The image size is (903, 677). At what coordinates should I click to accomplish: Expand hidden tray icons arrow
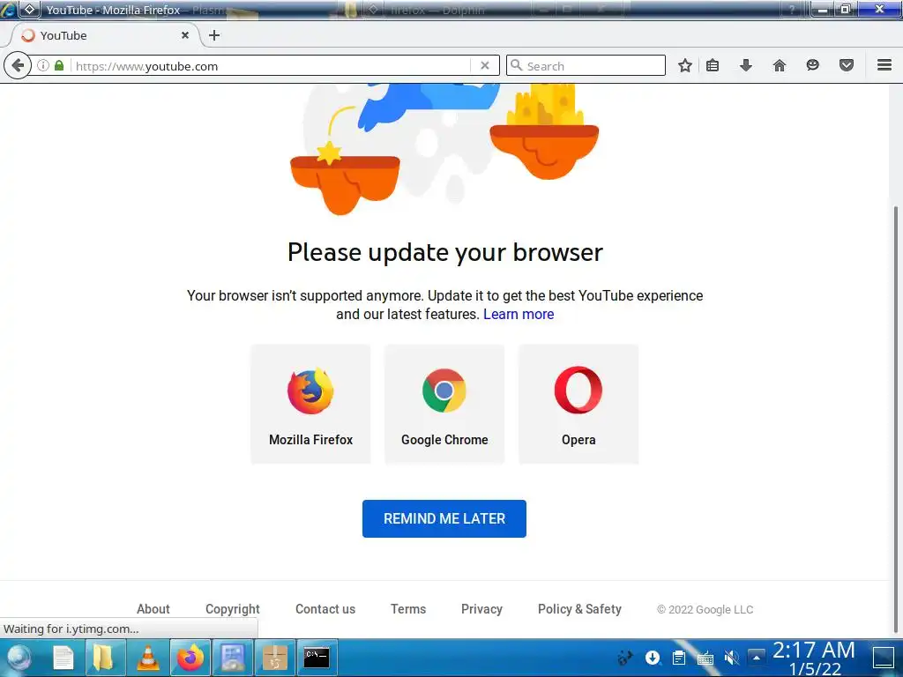pos(757,658)
